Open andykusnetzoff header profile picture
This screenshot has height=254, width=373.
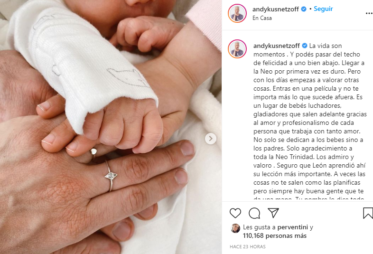[x=237, y=13]
